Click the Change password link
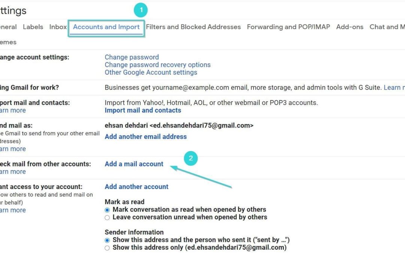 tap(132, 57)
